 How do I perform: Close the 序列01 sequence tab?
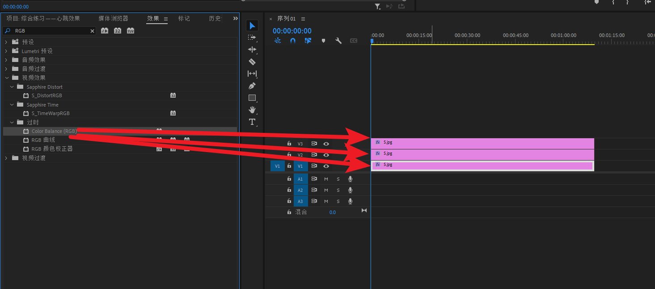(x=270, y=19)
